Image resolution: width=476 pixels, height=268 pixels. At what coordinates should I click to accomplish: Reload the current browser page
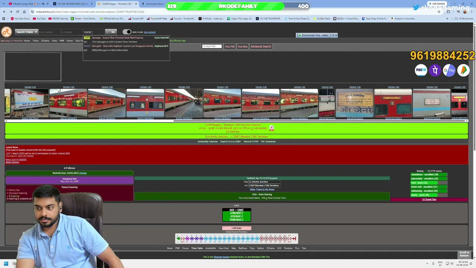pos(17,12)
